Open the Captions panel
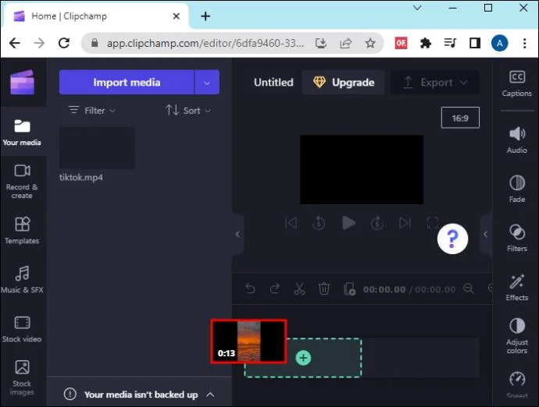The image size is (539, 407). [516, 83]
